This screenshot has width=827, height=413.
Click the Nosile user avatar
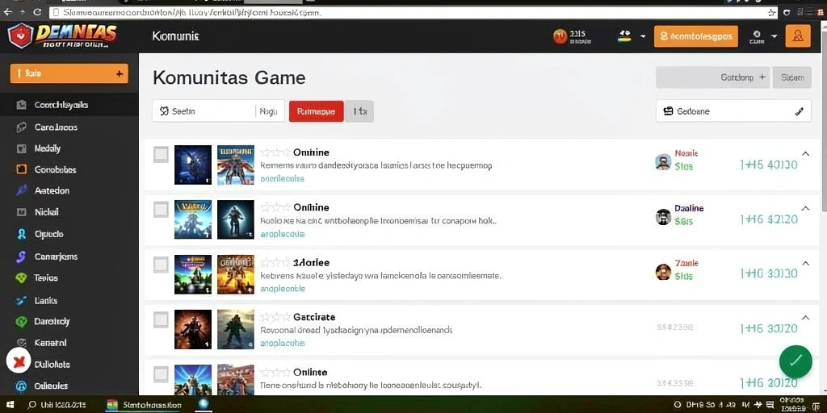point(663,161)
